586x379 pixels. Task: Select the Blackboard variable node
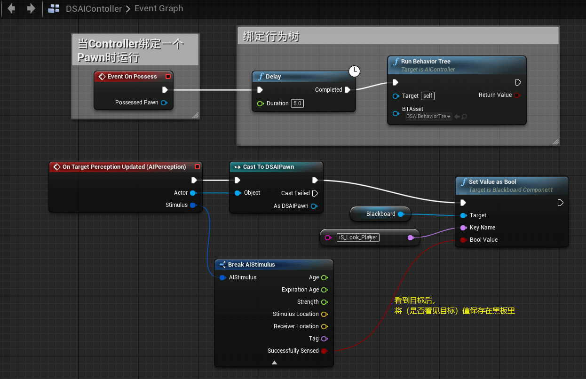(380, 214)
